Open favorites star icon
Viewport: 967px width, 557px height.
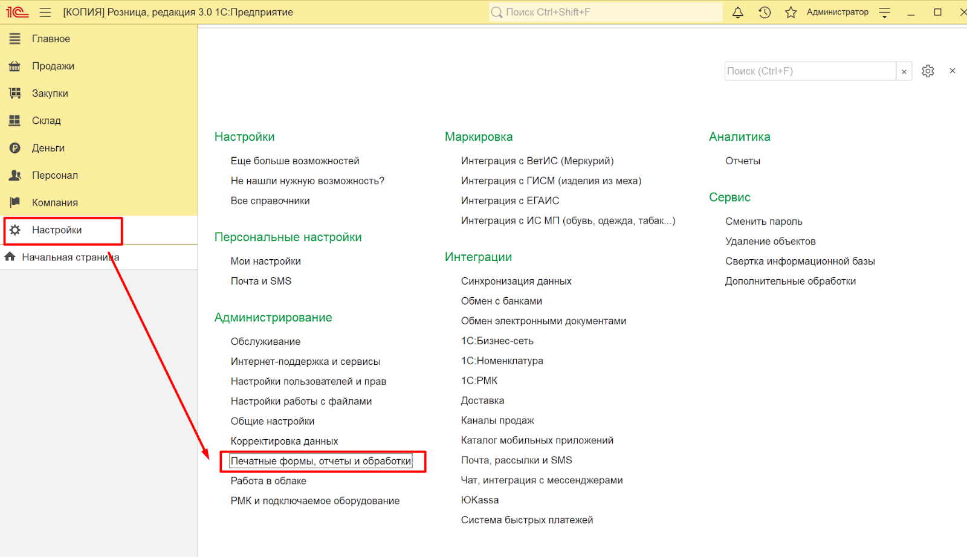click(x=791, y=12)
